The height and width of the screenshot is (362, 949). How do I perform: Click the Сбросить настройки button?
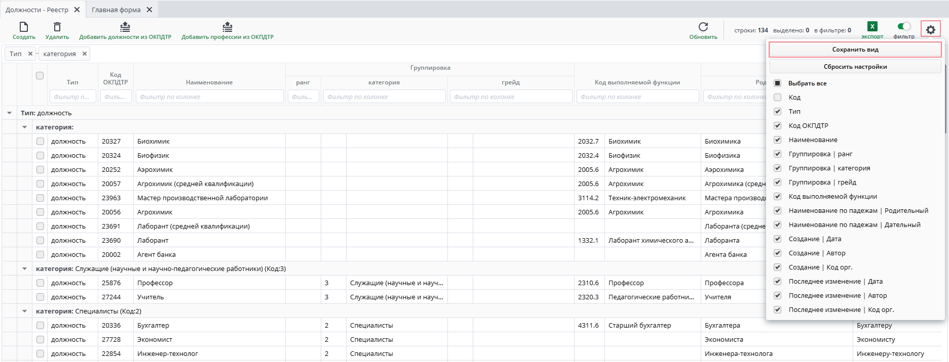855,67
